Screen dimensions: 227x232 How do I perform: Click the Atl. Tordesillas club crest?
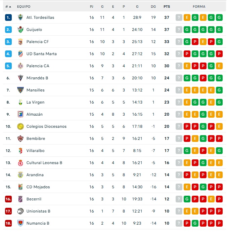(20, 17)
